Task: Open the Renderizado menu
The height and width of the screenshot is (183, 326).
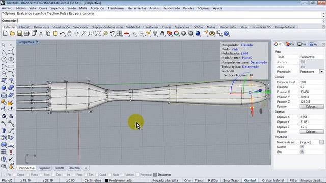Action: pos(171,8)
